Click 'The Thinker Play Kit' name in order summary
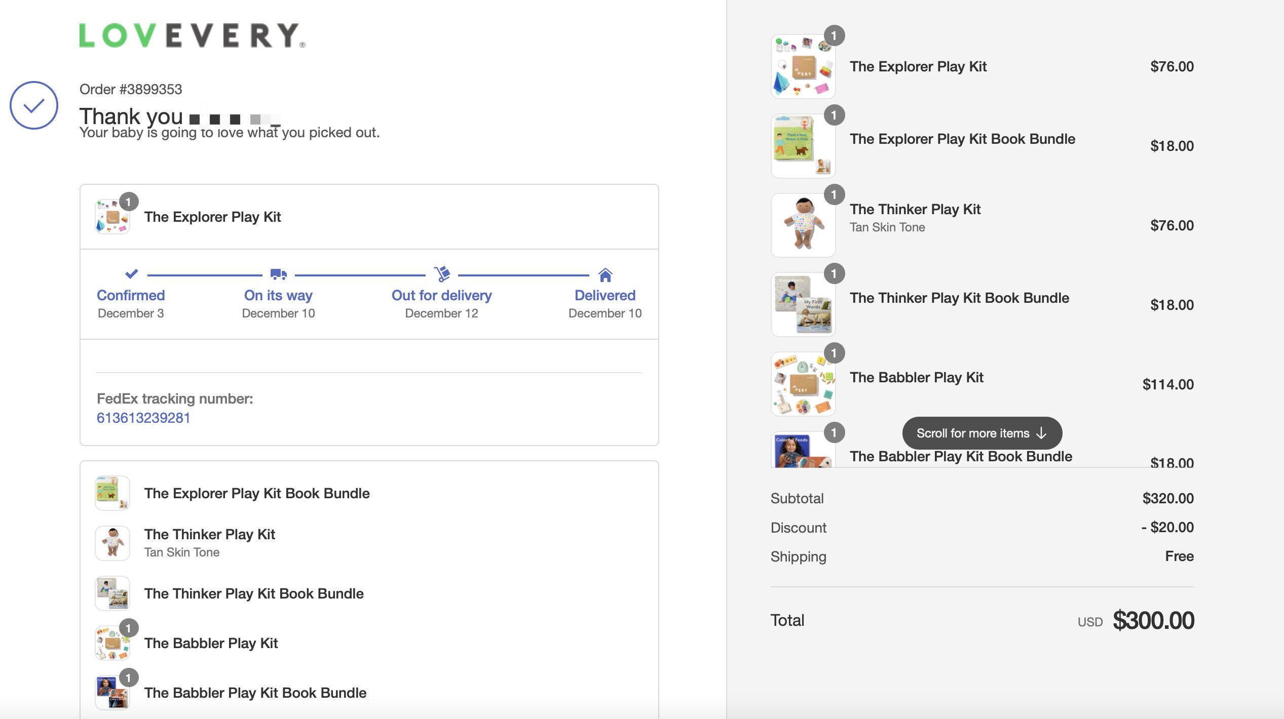Image resolution: width=1284 pixels, height=719 pixels. pyautogui.click(x=915, y=209)
